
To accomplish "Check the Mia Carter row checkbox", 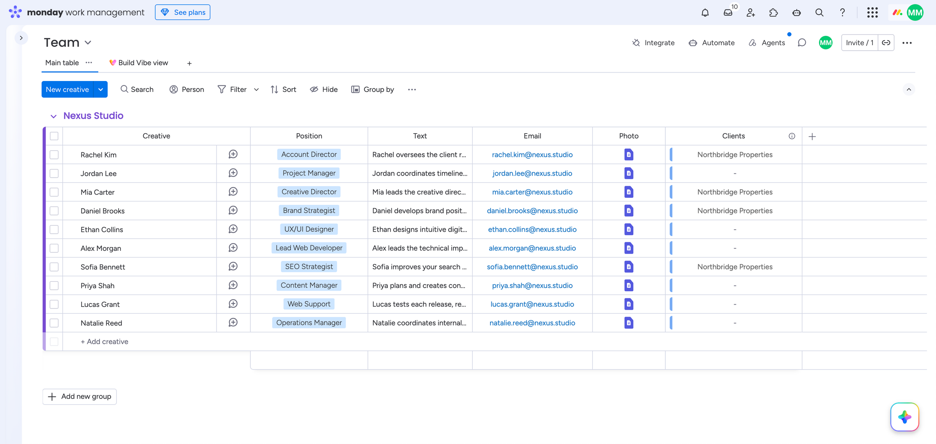I will 54,192.
